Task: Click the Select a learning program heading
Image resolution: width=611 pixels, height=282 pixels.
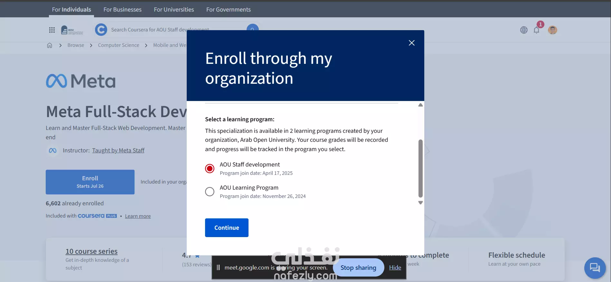Action: (240, 119)
